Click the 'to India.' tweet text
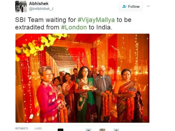 (x=100, y=27)
